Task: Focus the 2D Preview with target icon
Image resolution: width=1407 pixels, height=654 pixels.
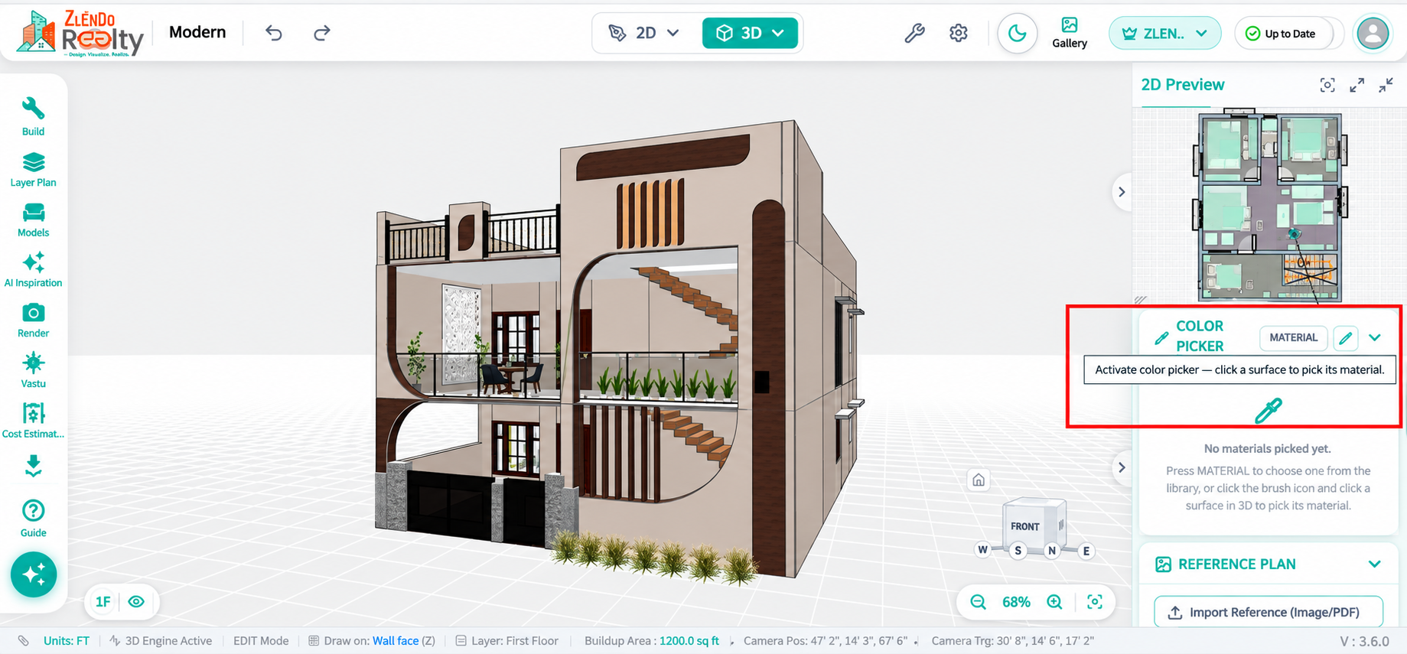Action: point(1327,85)
